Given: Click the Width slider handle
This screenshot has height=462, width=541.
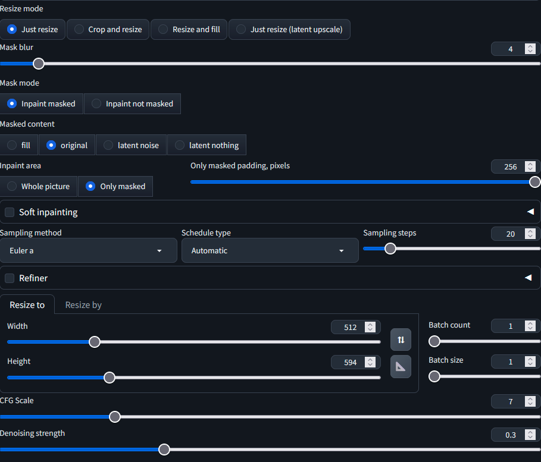Looking at the screenshot, I should [x=95, y=342].
